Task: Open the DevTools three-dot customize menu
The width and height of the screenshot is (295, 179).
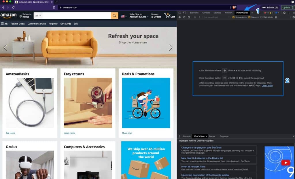Action: click(289, 13)
